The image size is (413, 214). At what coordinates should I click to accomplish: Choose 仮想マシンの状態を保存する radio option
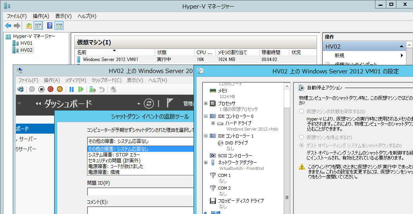(x=302, y=112)
